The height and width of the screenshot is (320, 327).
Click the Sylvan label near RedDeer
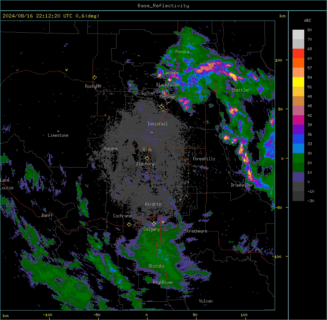[x=148, y=93]
